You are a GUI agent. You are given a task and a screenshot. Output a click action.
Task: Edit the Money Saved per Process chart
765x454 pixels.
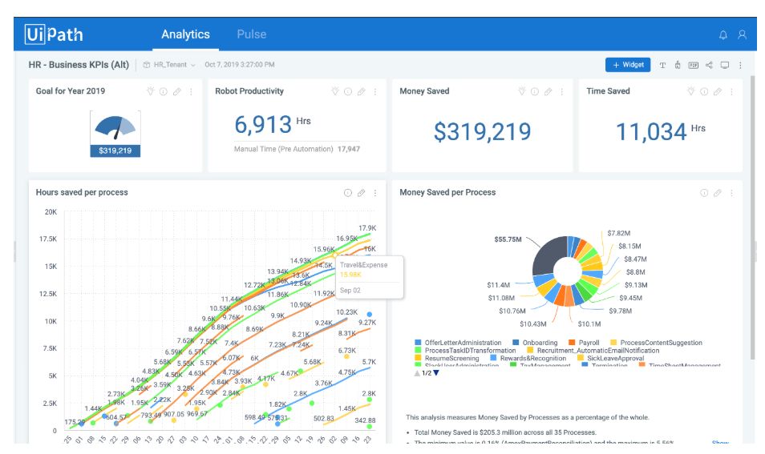pyautogui.click(x=717, y=193)
